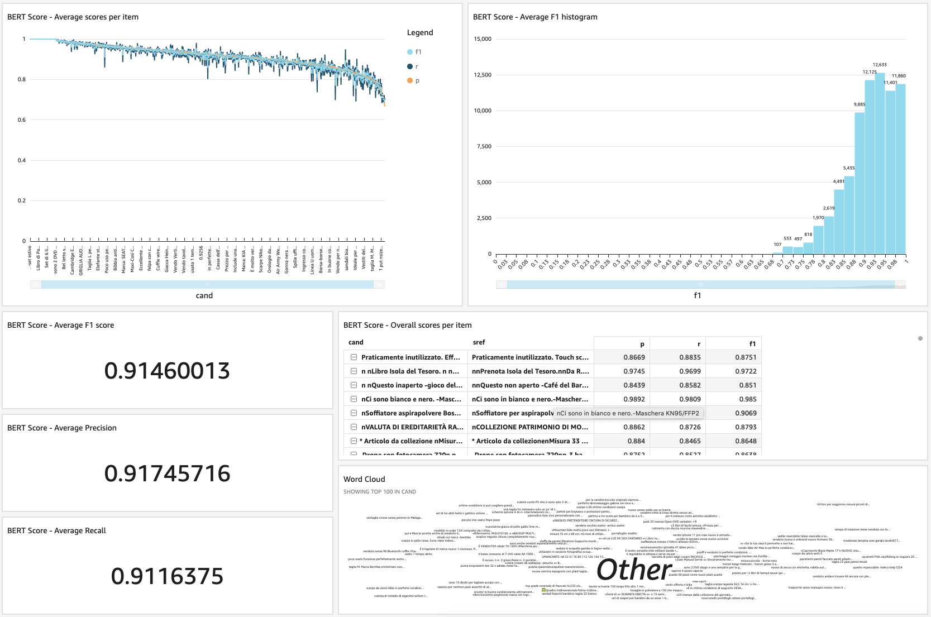Collapse the 'Praticamente inutilizzato. Eff...' table row

click(x=354, y=357)
